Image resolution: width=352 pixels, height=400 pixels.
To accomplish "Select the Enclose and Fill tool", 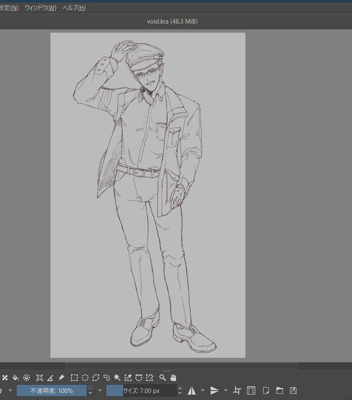I will click(26, 378).
